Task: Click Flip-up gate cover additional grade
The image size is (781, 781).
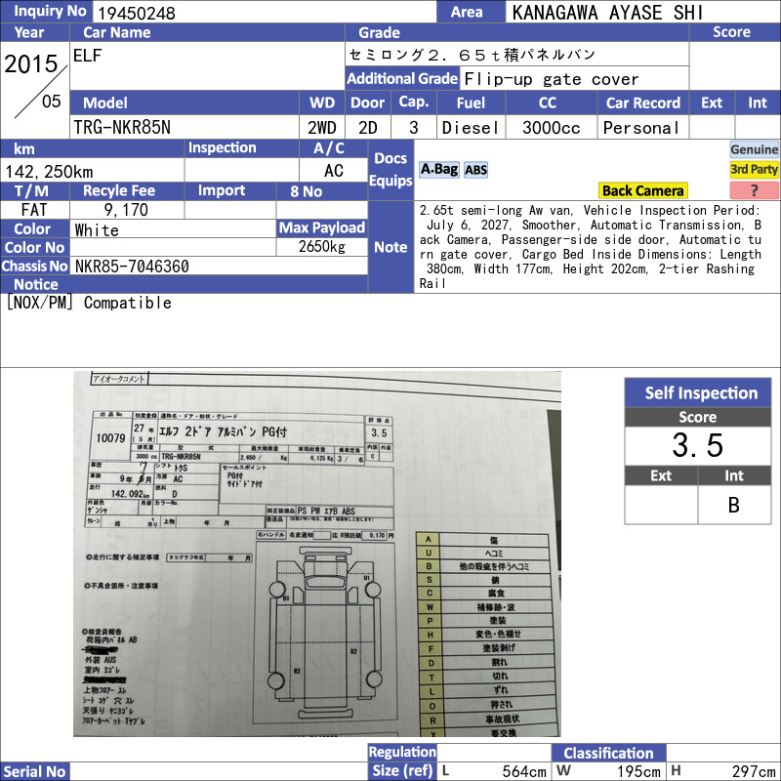Action: pyautogui.click(x=551, y=79)
